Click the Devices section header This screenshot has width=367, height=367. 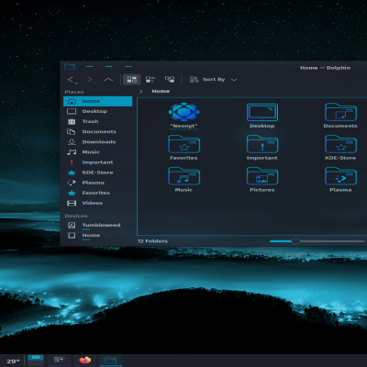tap(76, 216)
